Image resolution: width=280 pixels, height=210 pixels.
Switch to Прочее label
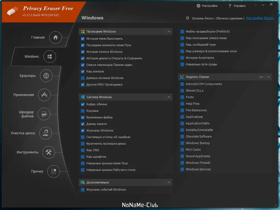[x=37, y=171]
